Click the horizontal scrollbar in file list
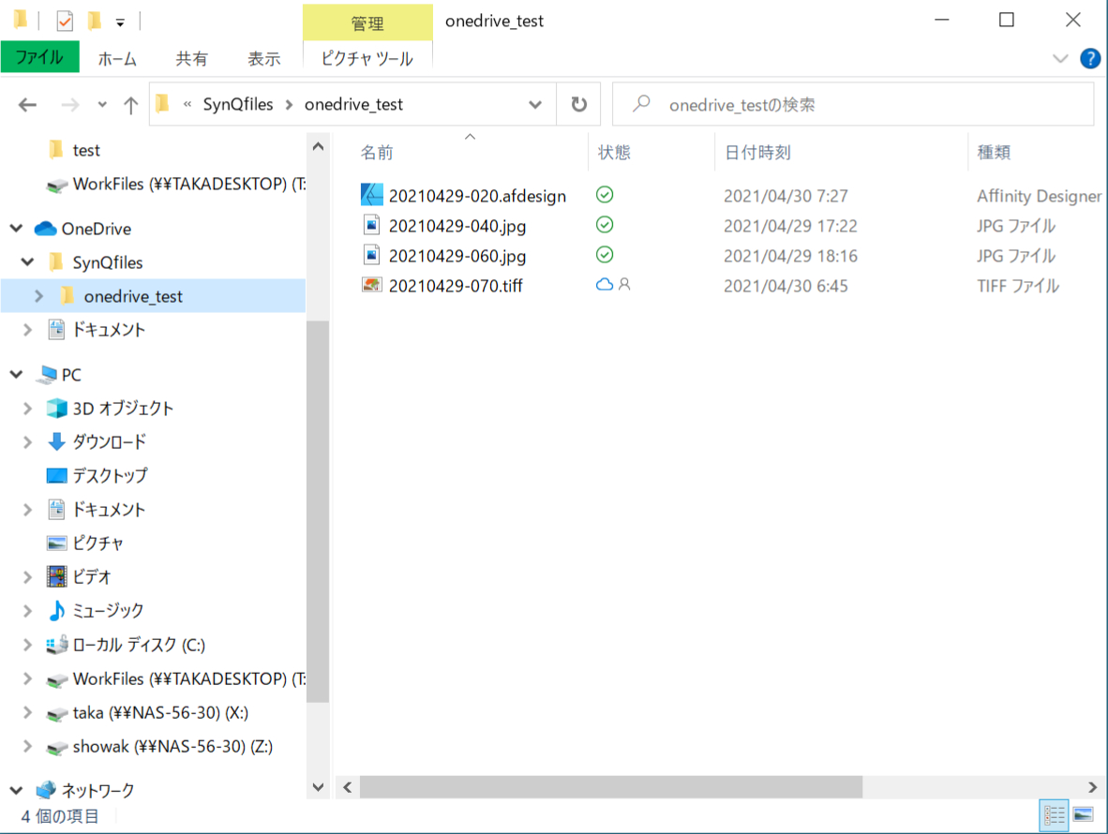 click(609, 787)
